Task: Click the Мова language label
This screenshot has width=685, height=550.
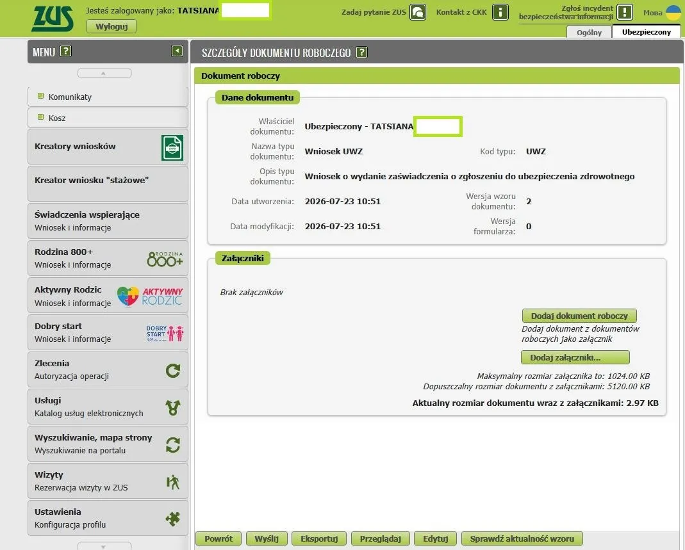Action: coord(653,13)
